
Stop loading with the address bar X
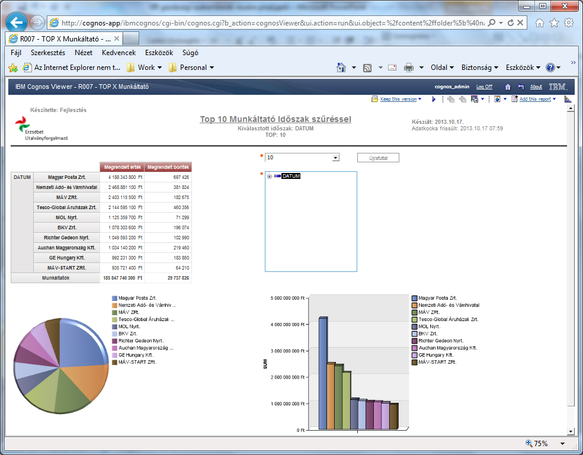[x=520, y=23]
